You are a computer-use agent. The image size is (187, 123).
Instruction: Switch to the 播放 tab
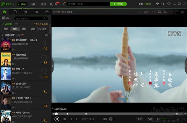[22, 4]
